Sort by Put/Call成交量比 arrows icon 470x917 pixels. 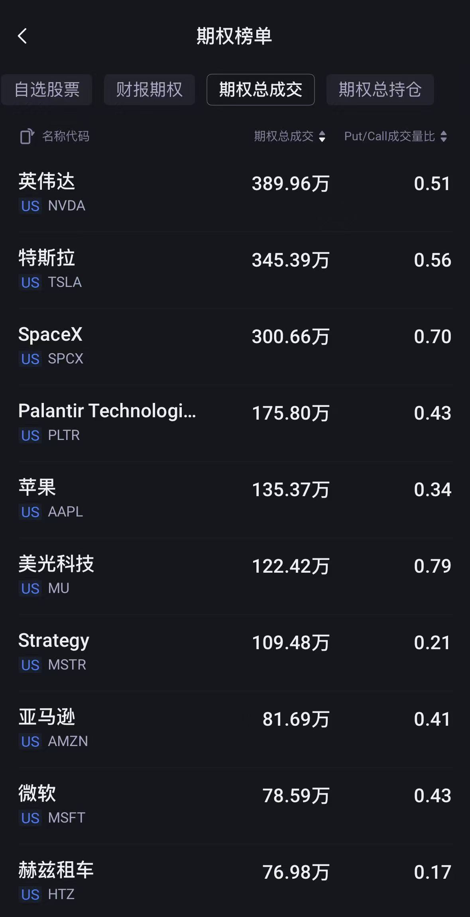click(x=444, y=137)
